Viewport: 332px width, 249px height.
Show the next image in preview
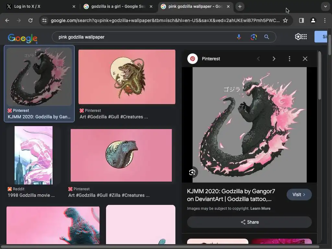(x=274, y=59)
